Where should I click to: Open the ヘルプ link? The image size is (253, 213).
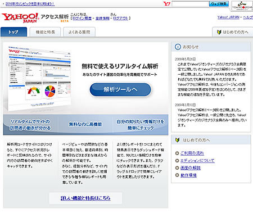tap(248, 17)
